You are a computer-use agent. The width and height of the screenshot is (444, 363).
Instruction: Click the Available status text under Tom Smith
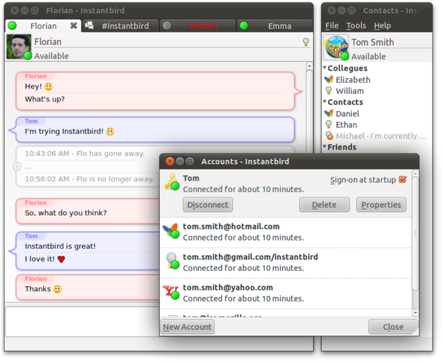point(369,56)
